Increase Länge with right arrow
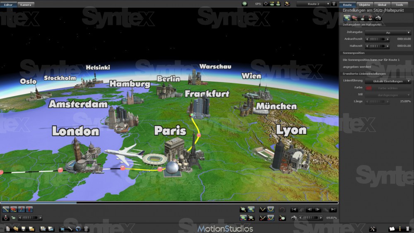This screenshot has height=233, width=414. click(x=388, y=101)
